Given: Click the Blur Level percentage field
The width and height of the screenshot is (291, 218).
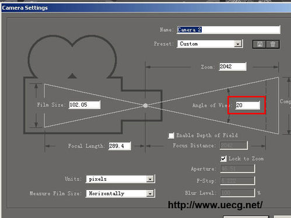Looking at the screenshot, I should pos(237,193).
